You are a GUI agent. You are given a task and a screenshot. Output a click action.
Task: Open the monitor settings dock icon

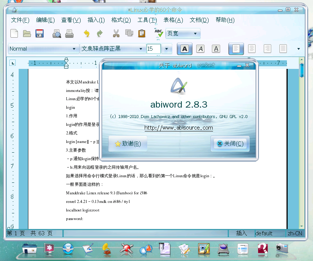pyautogui.click(x=49, y=249)
